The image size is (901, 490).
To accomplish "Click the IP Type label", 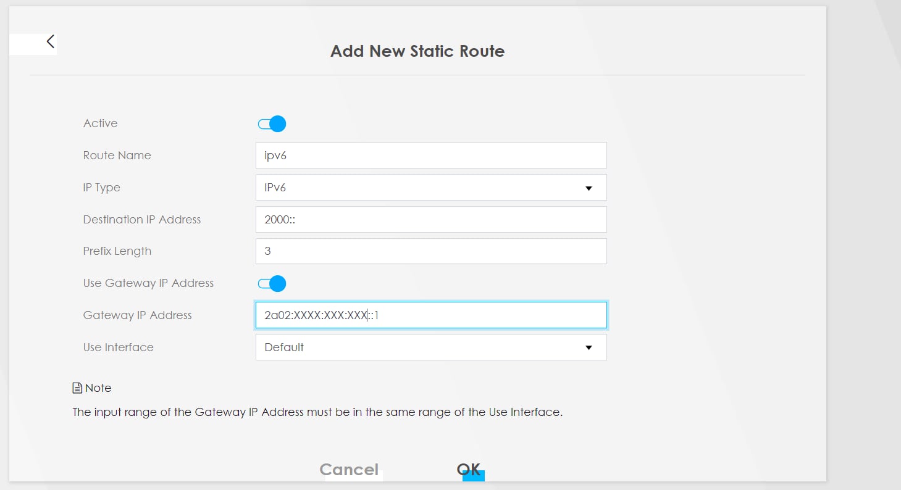I will pyautogui.click(x=101, y=188).
